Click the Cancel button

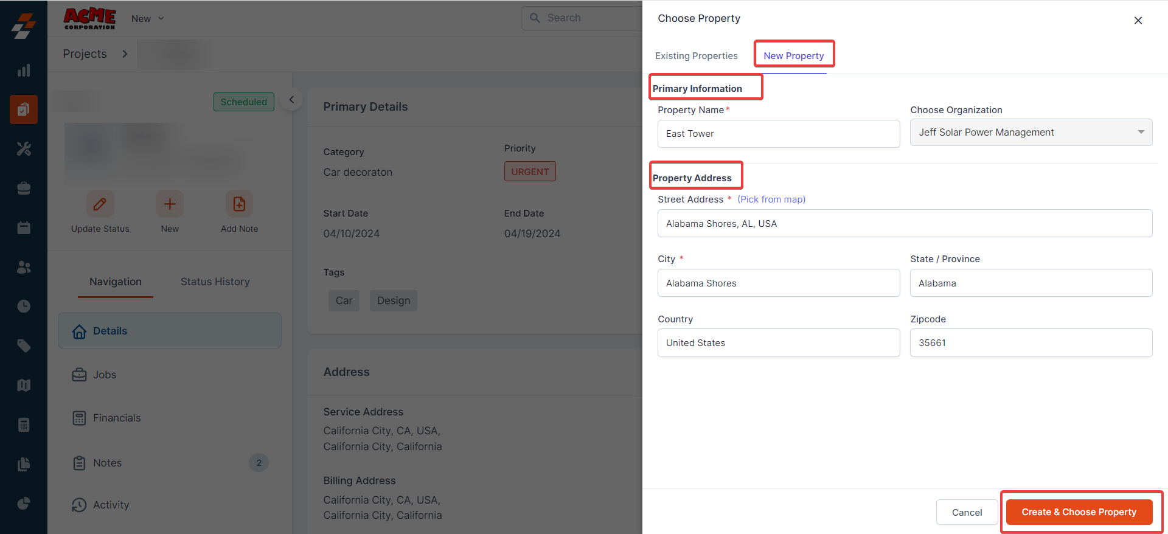pos(967,512)
